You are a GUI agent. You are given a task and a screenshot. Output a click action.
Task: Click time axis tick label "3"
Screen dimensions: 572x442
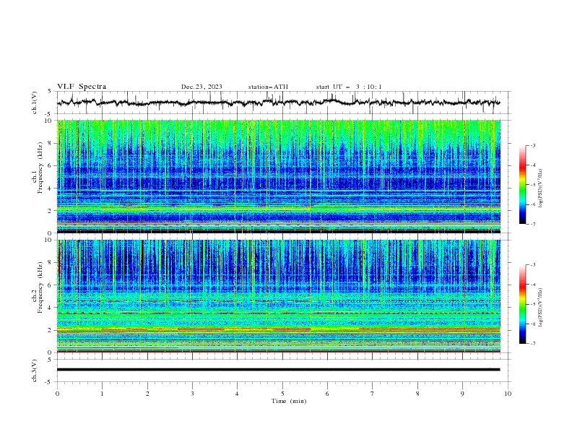click(x=192, y=394)
